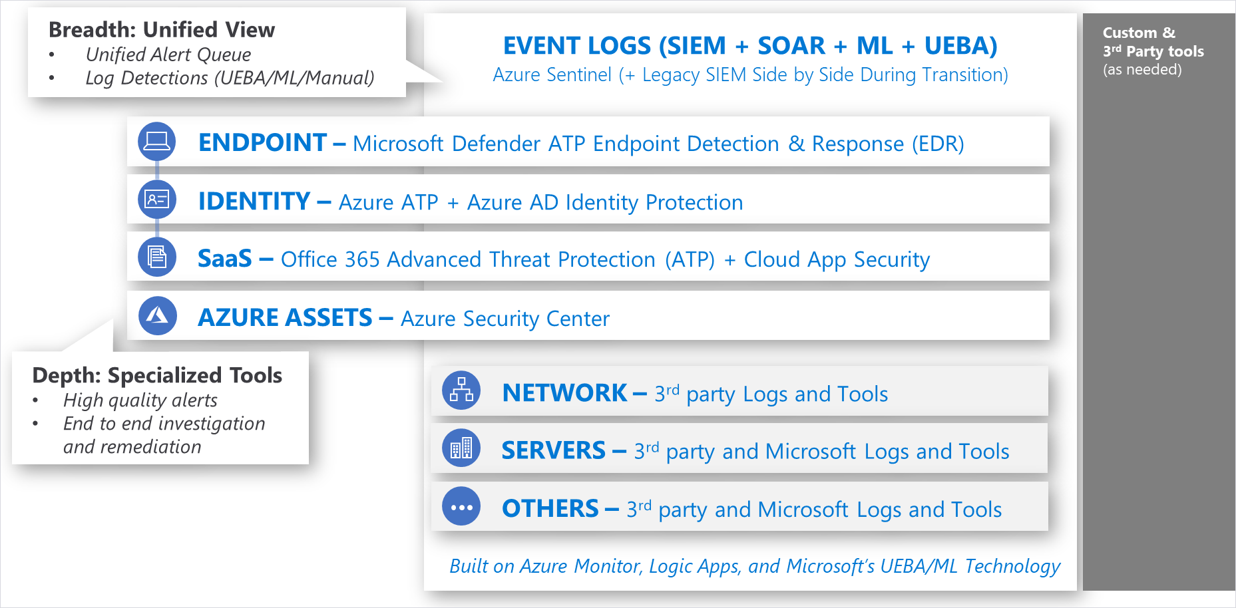Screen dimensions: 1236x608
Task: Click the AZURE ASSETS heading label
Action: 285,318
